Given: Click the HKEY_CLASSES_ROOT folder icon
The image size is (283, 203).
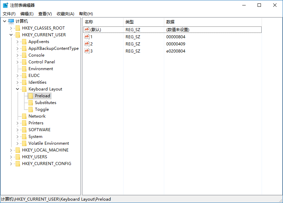Looking at the screenshot, I should [x=18, y=28].
